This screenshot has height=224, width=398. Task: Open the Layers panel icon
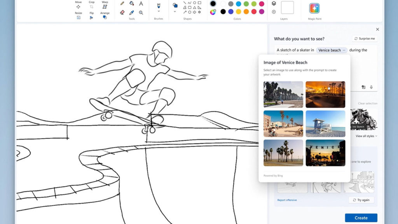pos(274,3)
